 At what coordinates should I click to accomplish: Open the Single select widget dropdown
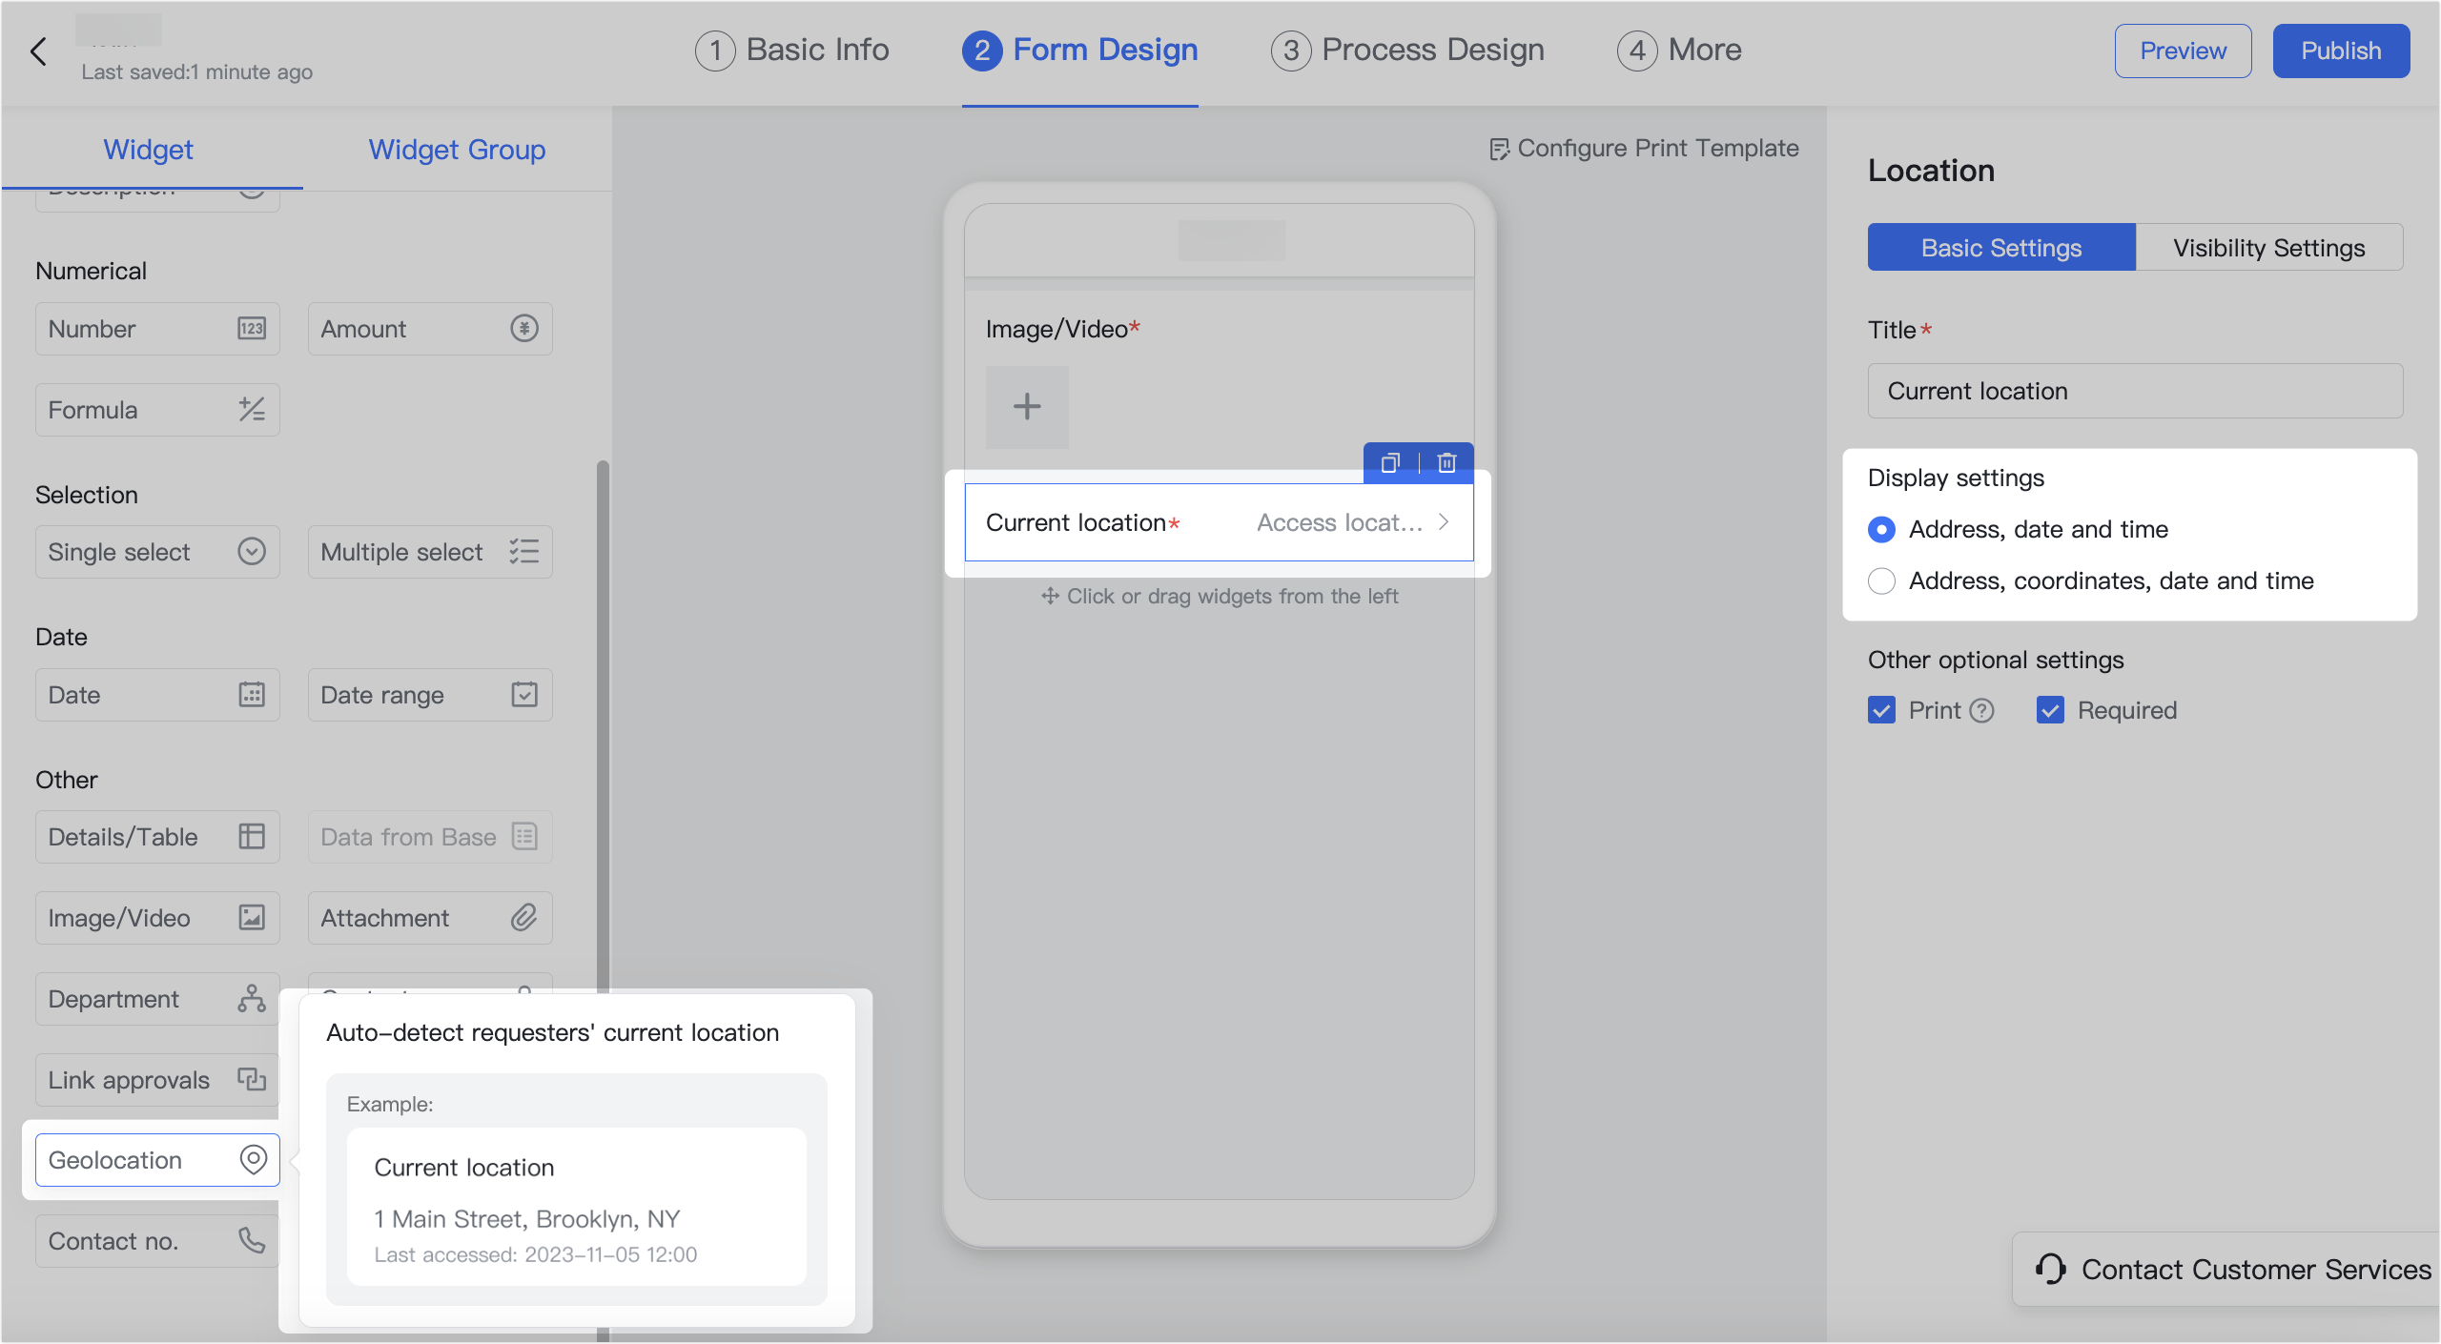[x=251, y=551]
